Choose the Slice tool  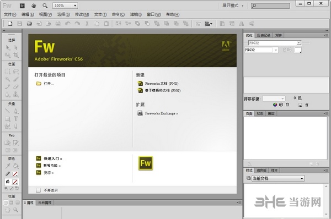(x=16, y=143)
